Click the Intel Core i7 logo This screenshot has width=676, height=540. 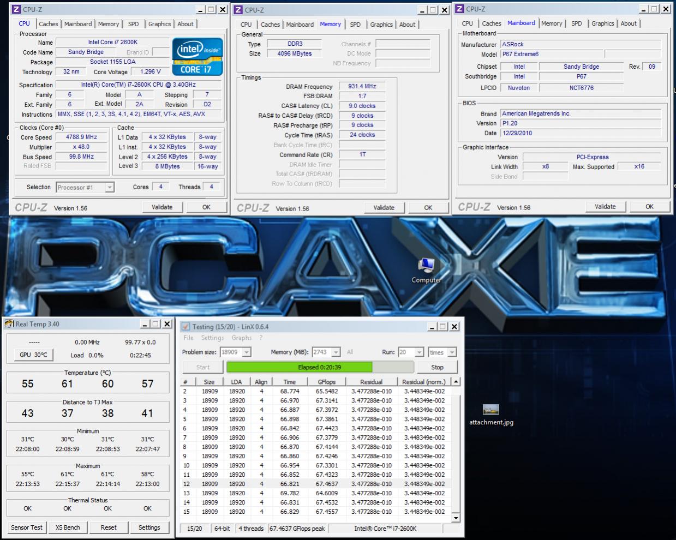click(198, 56)
